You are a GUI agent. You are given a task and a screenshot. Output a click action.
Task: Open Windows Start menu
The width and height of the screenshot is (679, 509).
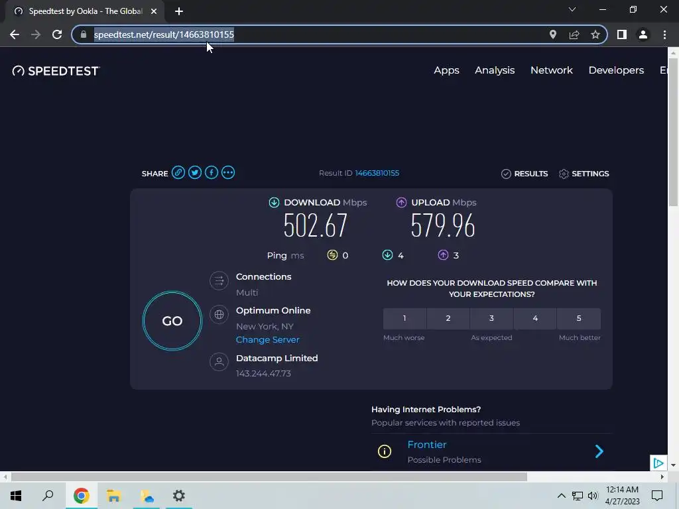pyautogui.click(x=16, y=496)
